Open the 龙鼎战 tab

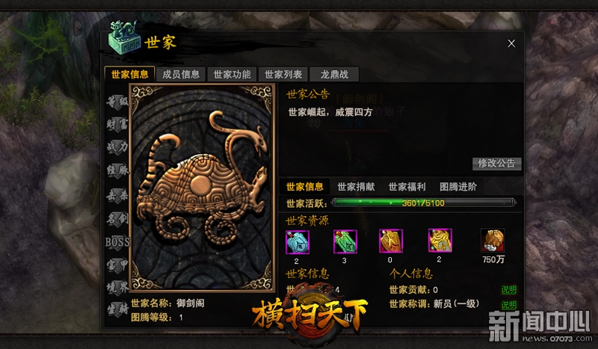tap(334, 75)
